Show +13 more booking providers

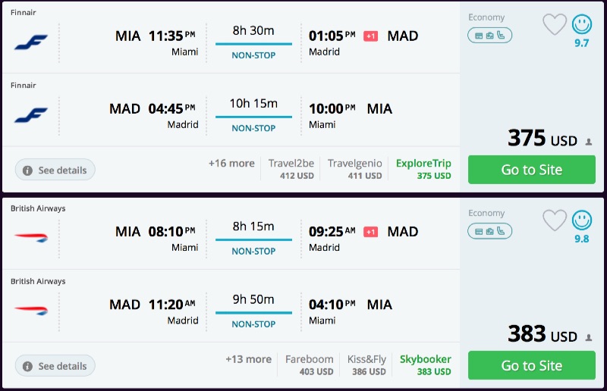tap(248, 359)
